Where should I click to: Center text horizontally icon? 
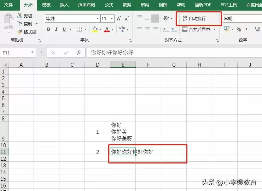tap(147, 29)
